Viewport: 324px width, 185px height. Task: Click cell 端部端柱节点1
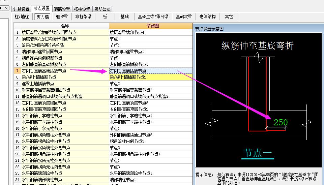coord(151,180)
